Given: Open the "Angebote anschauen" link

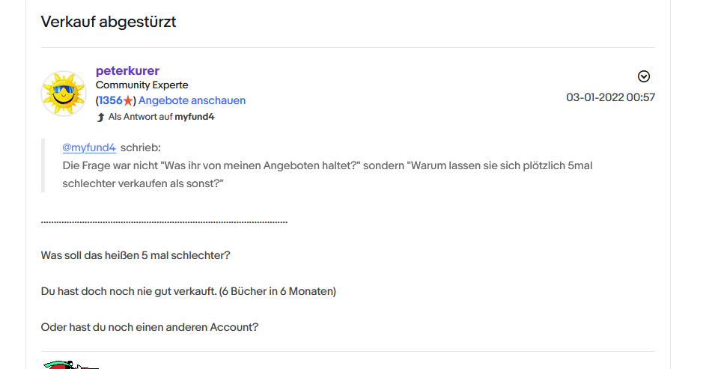Looking at the screenshot, I should 192,100.
